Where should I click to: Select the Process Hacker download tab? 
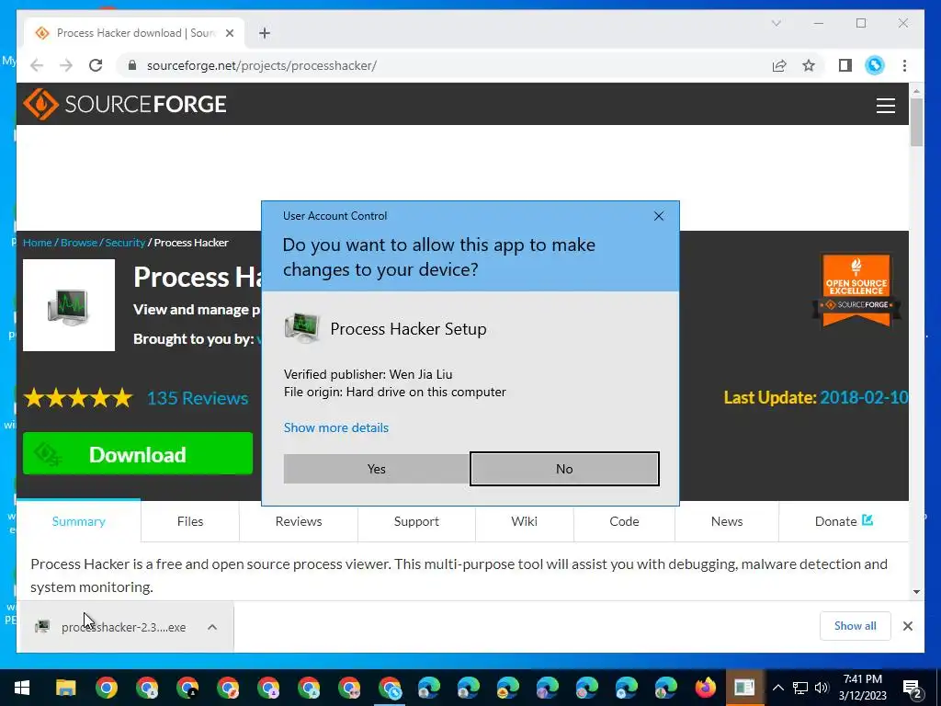click(x=134, y=33)
